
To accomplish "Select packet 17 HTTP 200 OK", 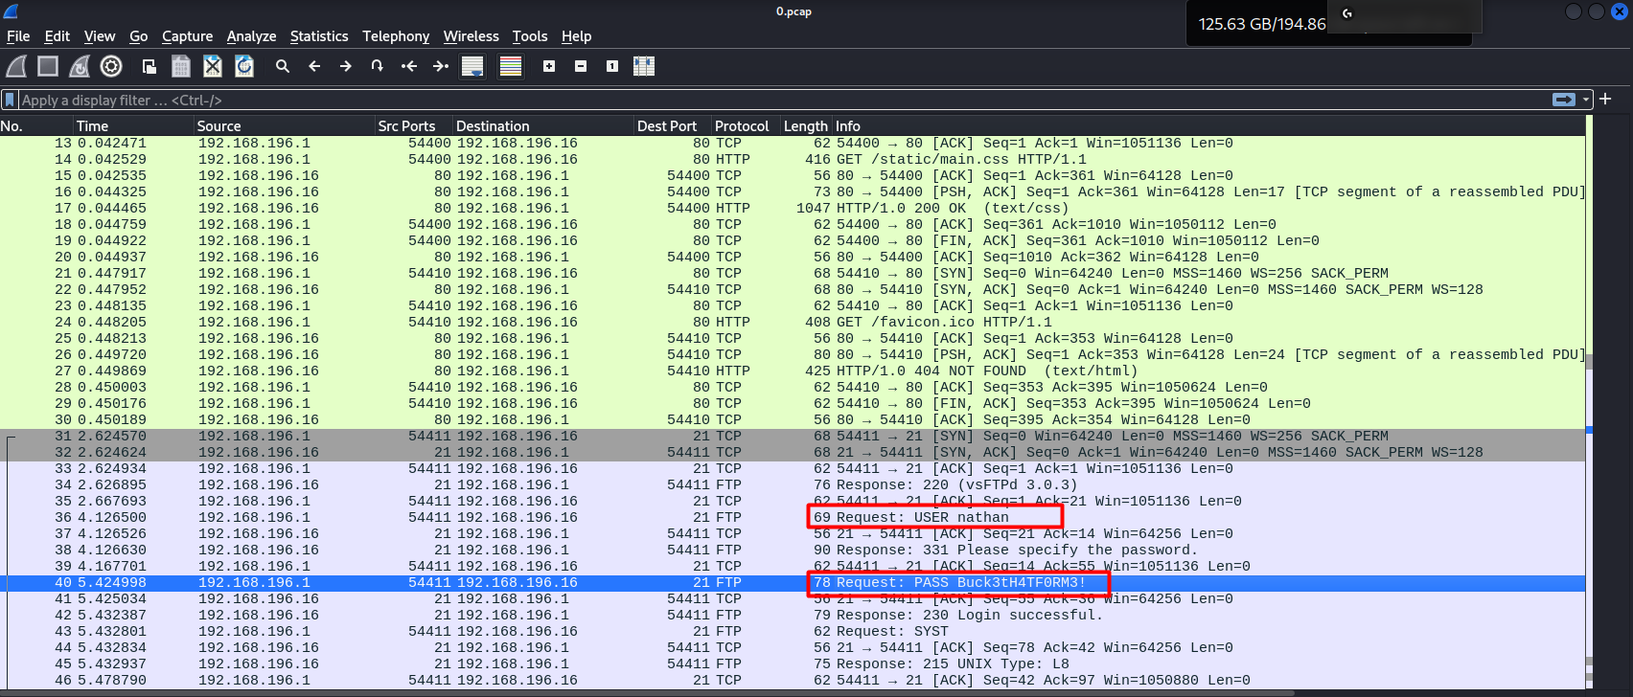I will point(793,208).
